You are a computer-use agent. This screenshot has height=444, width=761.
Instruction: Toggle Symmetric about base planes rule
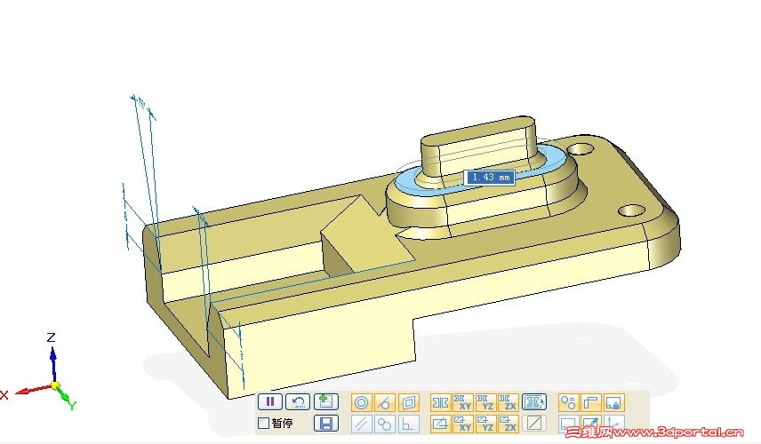[441, 402]
